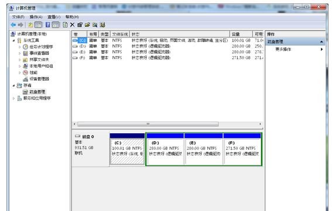The width and height of the screenshot is (332, 211).
Task: Select the (F:) volume row drive icon
Action: coord(75,57)
